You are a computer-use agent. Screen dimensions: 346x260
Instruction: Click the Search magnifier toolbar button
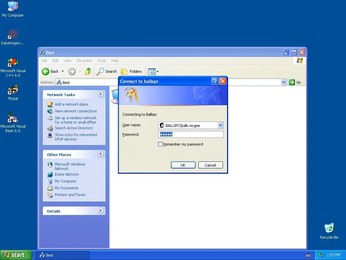[100, 71]
